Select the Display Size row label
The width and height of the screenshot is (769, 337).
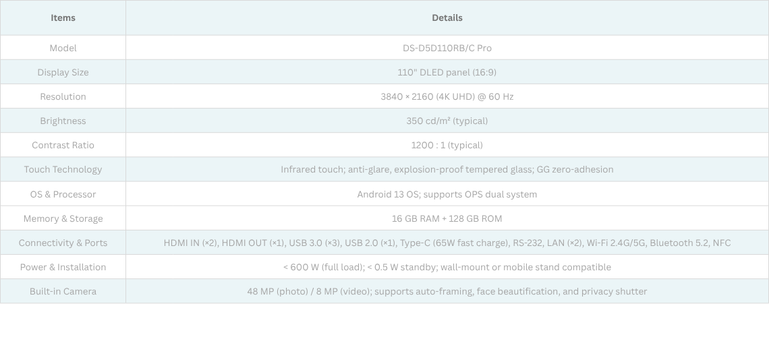[63, 72]
